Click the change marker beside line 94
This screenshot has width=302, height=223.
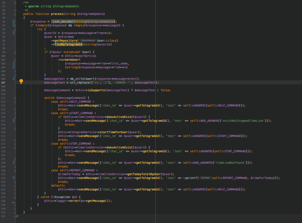click(x=13, y=33)
